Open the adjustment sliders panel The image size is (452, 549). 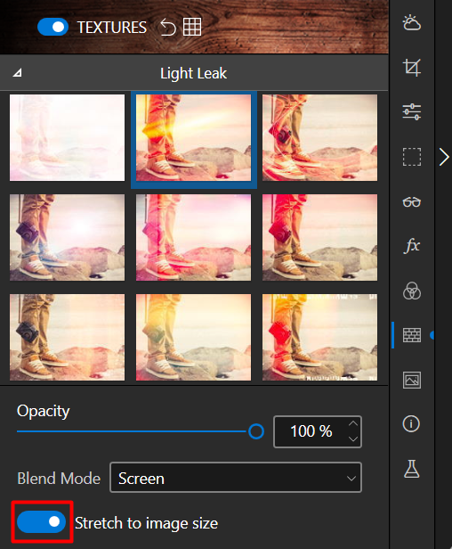pyautogui.click(x=411, y=112)
